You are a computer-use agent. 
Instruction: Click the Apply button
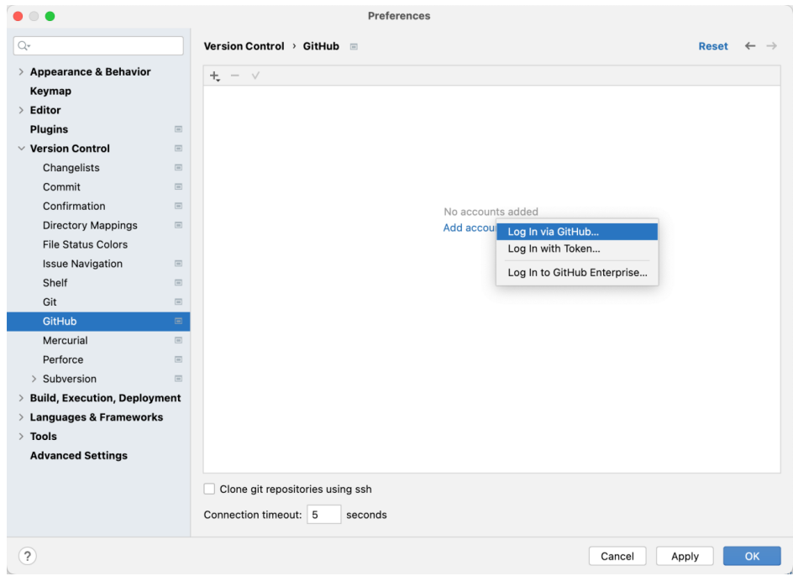click(685, 557)
